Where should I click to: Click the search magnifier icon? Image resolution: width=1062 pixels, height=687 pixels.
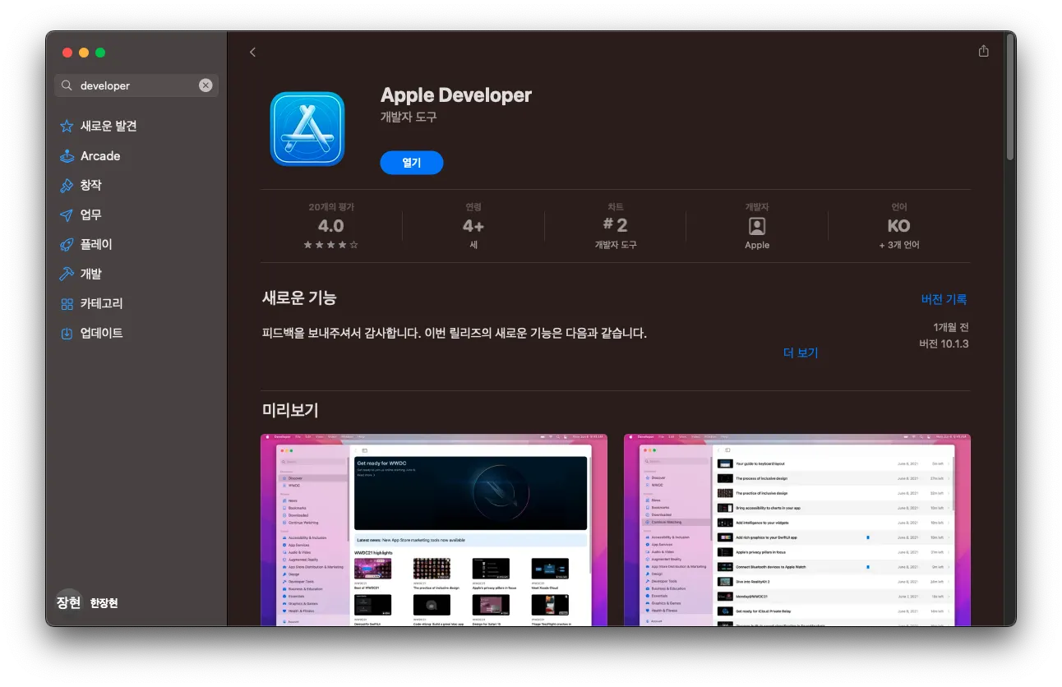click(x=67, y=85)
